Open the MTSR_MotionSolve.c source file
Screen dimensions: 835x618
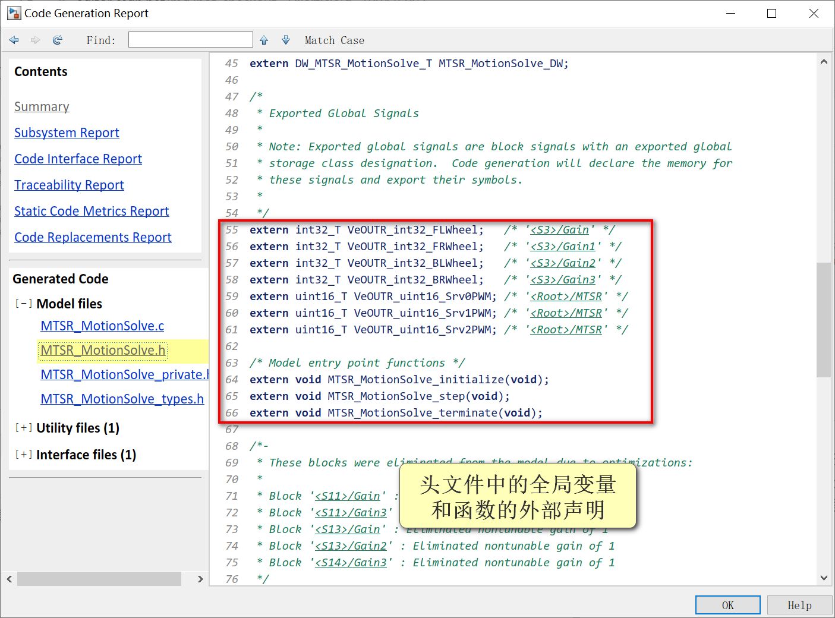click(102, 326)
